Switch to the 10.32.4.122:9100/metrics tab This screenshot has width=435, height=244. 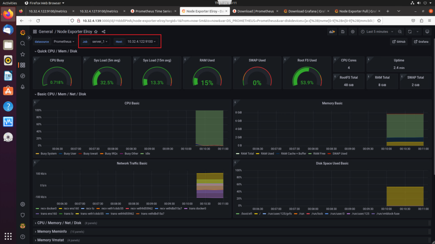pos(48,11)
